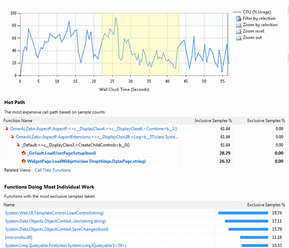The width and height of the screenshot is (289, 248).
Task: Open the Functions related view
Action: [62, 170]
